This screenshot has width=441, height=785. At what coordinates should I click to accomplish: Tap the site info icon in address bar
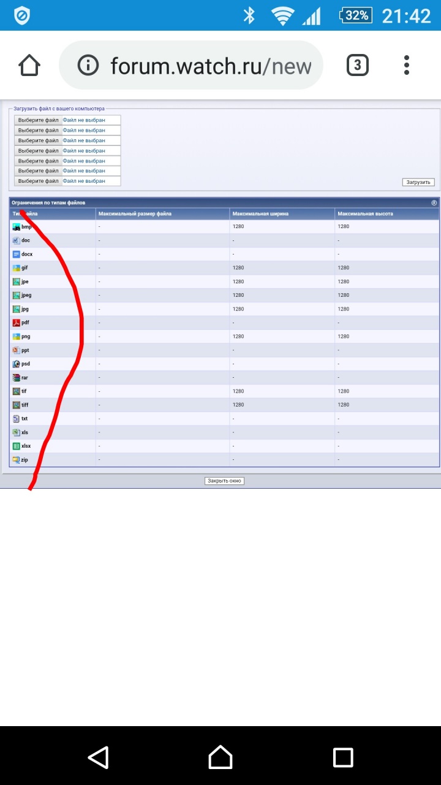point(88,65)
